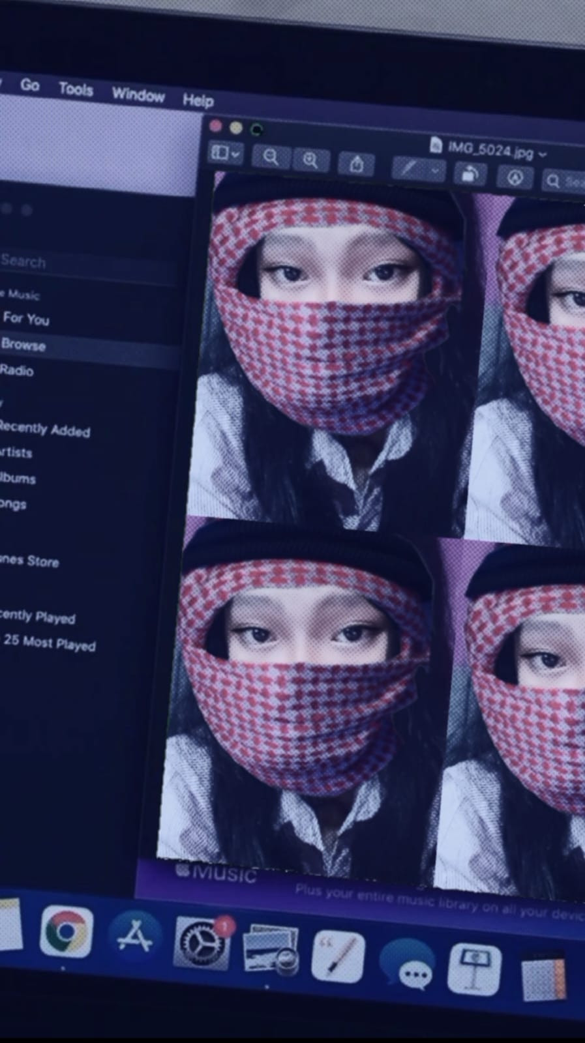
Task: Click the Preview app icon in Dock
Action: coord(270,950)
